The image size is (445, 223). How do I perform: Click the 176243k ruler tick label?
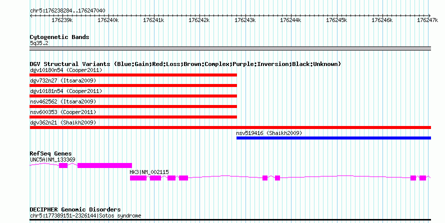coord(245,20)
